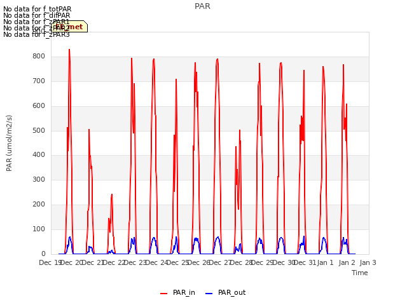This screenshot has height=305, width=407.
Task: Click the red PAR_in legend swatch
Action: (164, 294)
